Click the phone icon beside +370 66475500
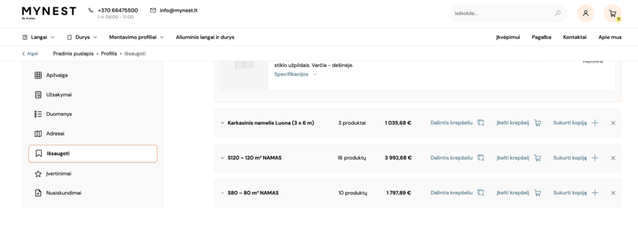Viewport: 638px width, 231px height. [x=91, y=10]
